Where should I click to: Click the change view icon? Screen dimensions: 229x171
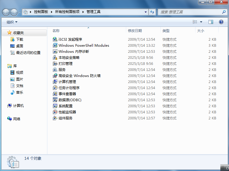click(195, 22)
